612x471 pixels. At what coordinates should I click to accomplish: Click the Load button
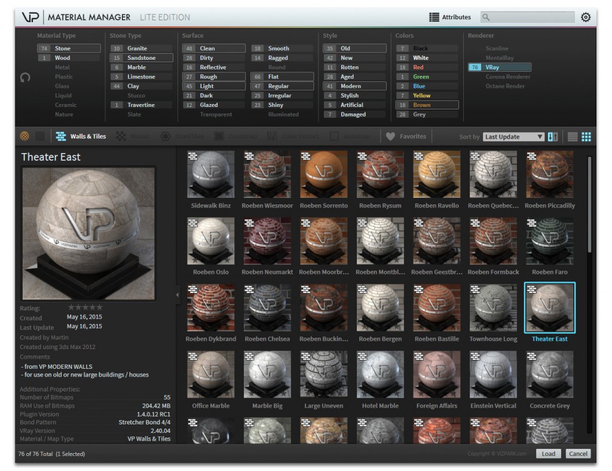[548, 454]
